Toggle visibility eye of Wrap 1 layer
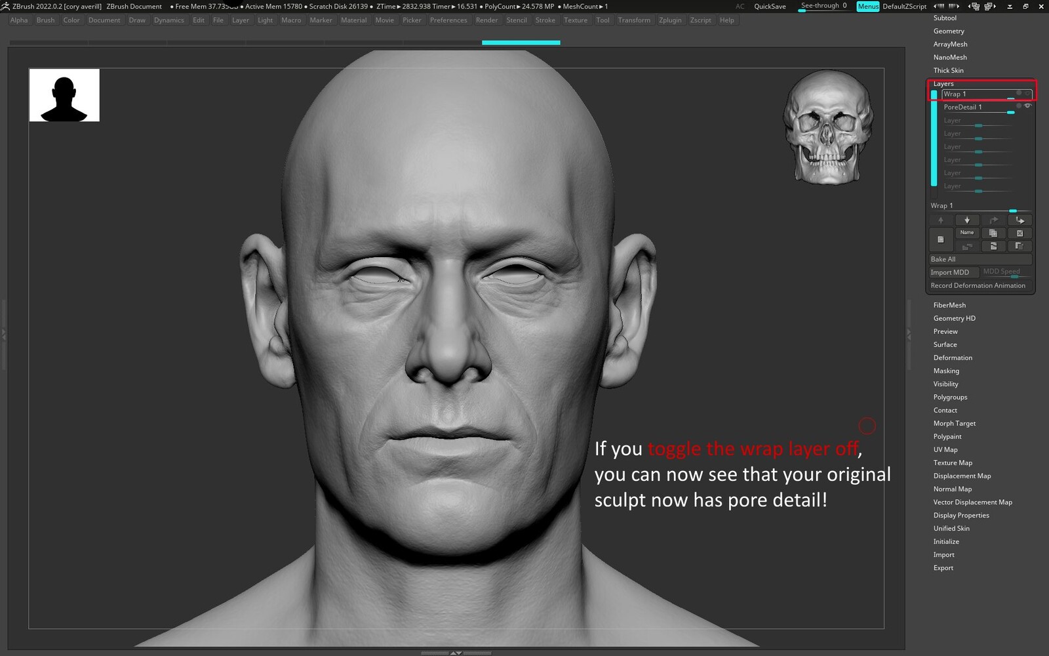The image size is (1049, 656). click(x=1027, y=93)
